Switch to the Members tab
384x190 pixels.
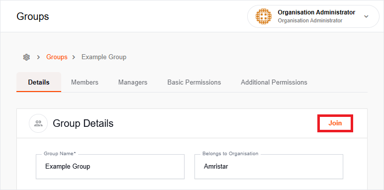85,82
